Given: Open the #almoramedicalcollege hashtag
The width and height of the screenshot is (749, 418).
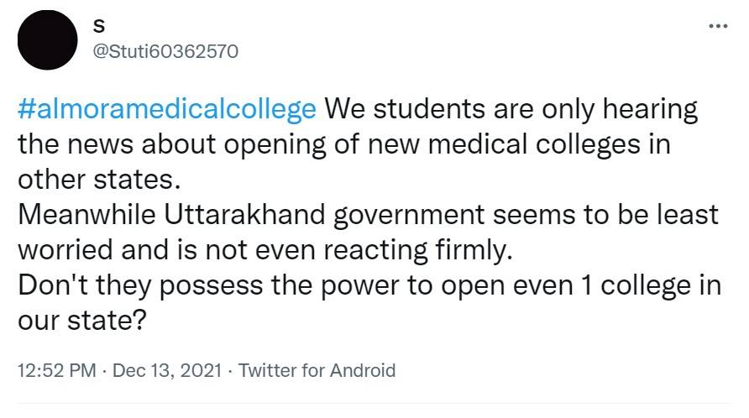Looking at the screenshot, I should tap(166, 109).
